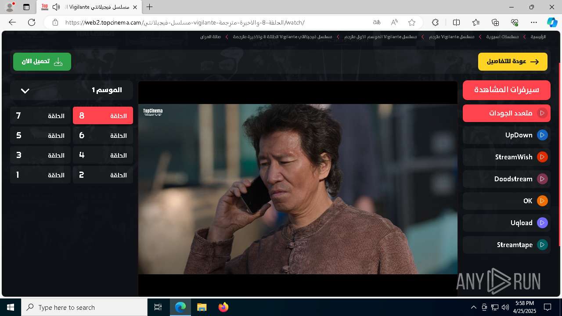Viewport: 562px width, 316px height.
Task: Open the browser Extensions icon
Action: pyautogui.click(x=436, y=22)
